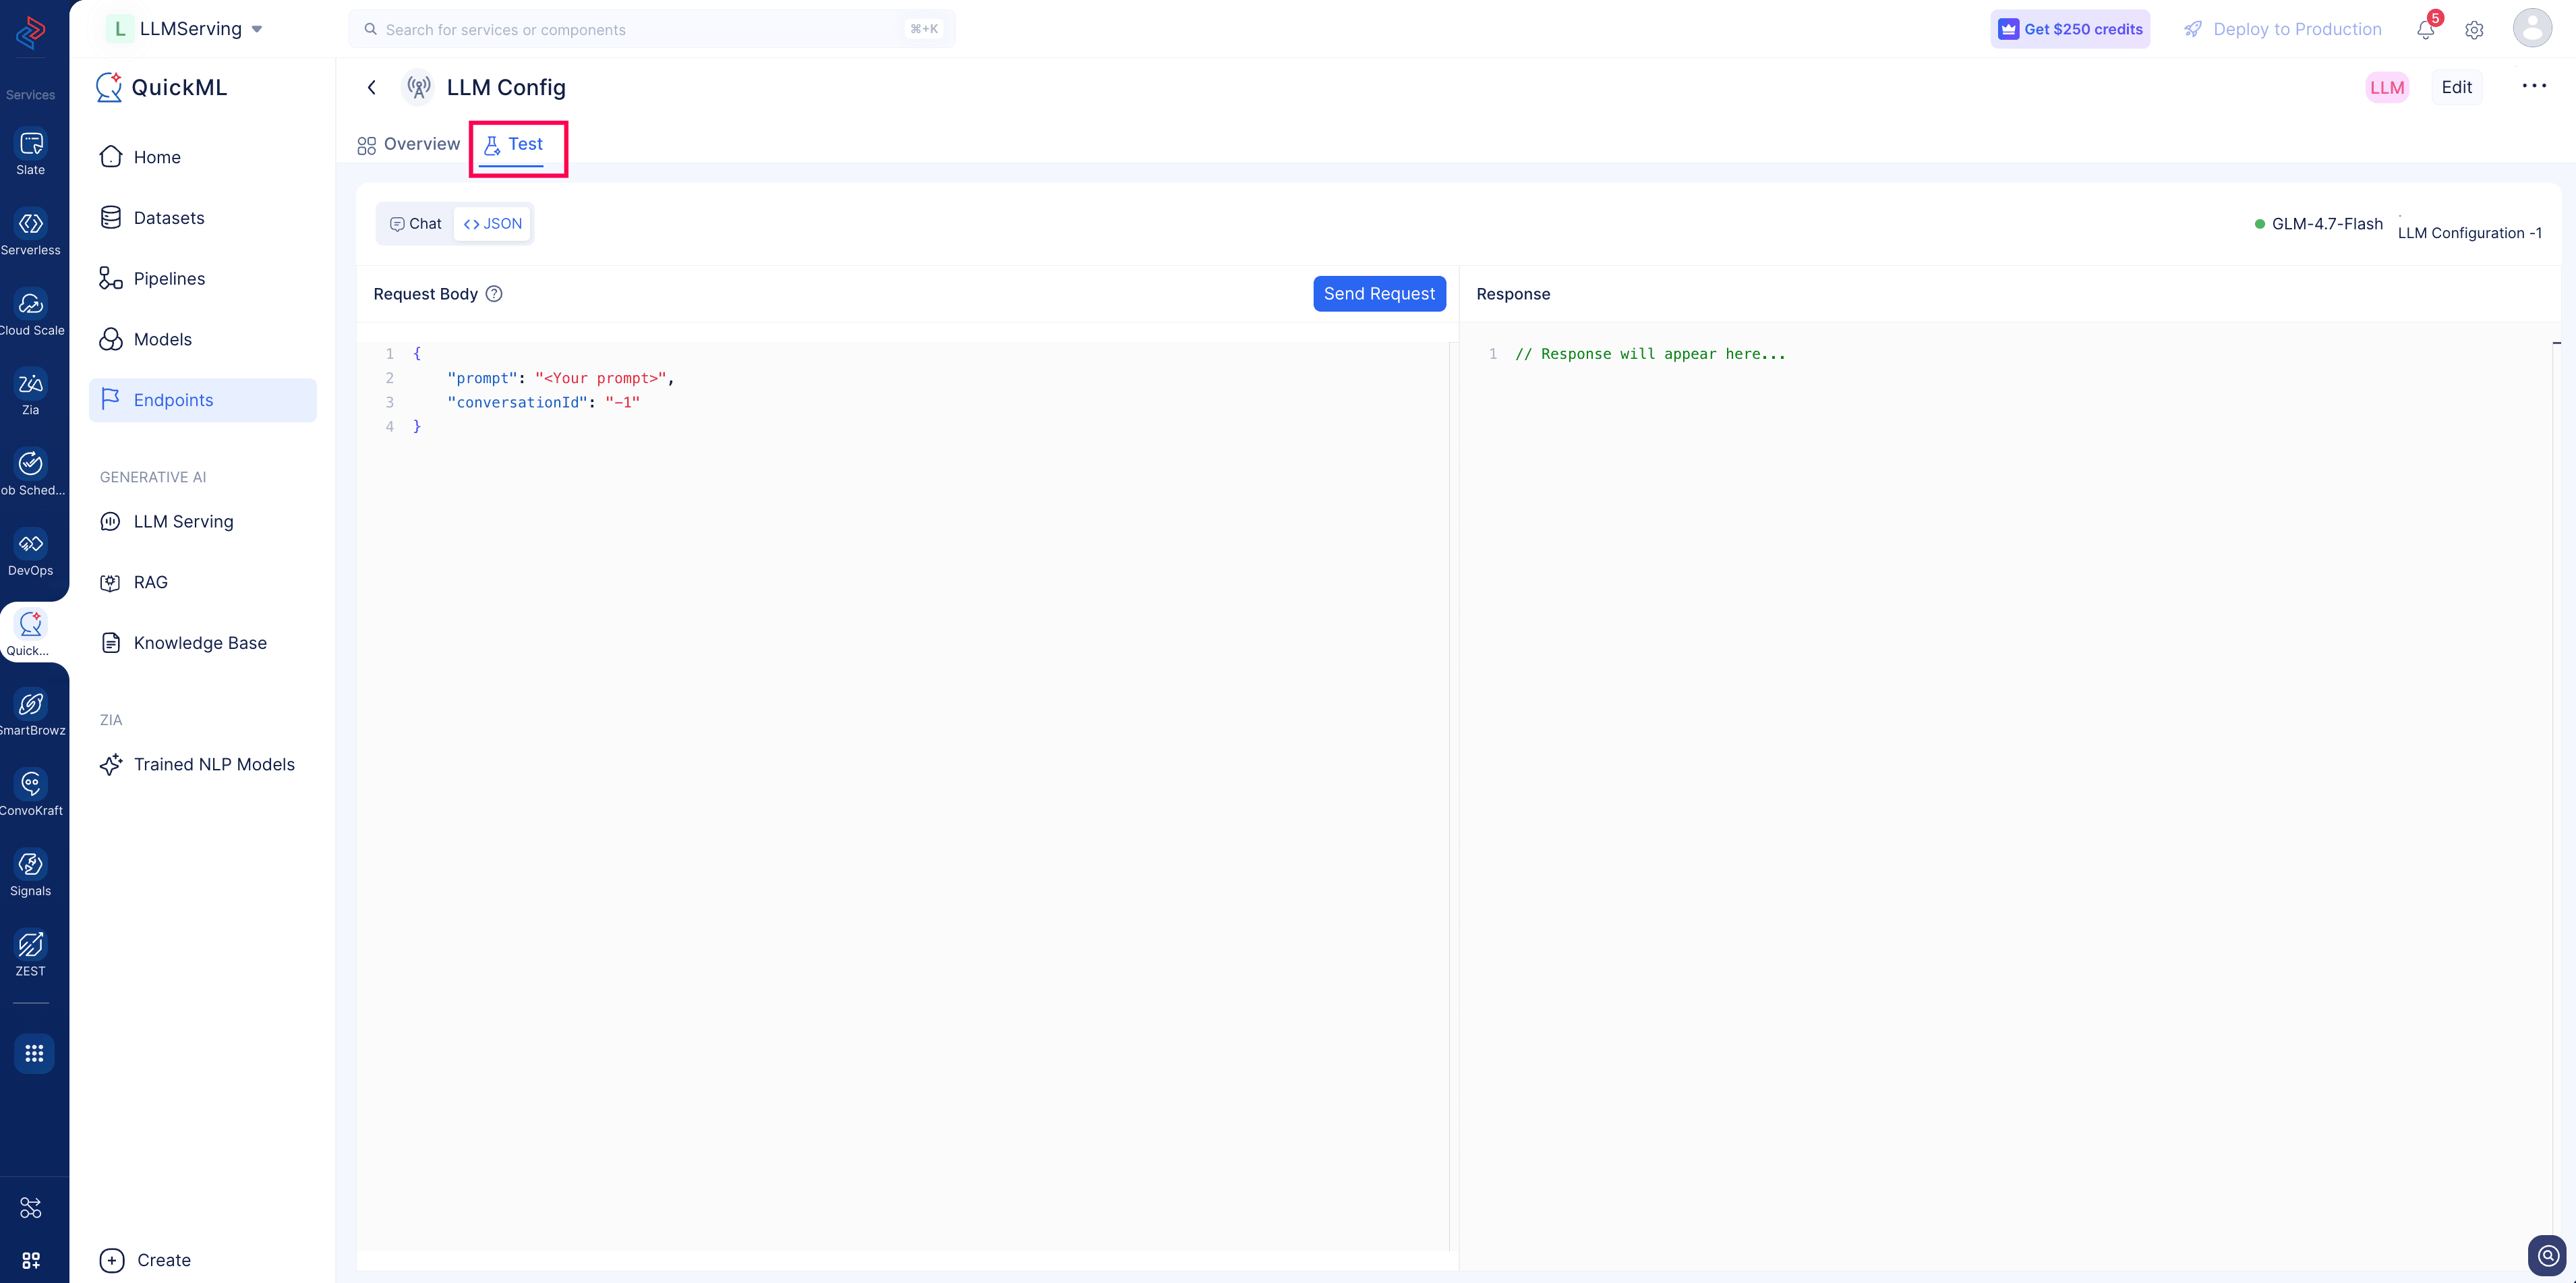Viewport: 2576px width, 1283px height.
Task: Select the JSON mode toggle
Action: pyautogui.click(x=493, y=224)
